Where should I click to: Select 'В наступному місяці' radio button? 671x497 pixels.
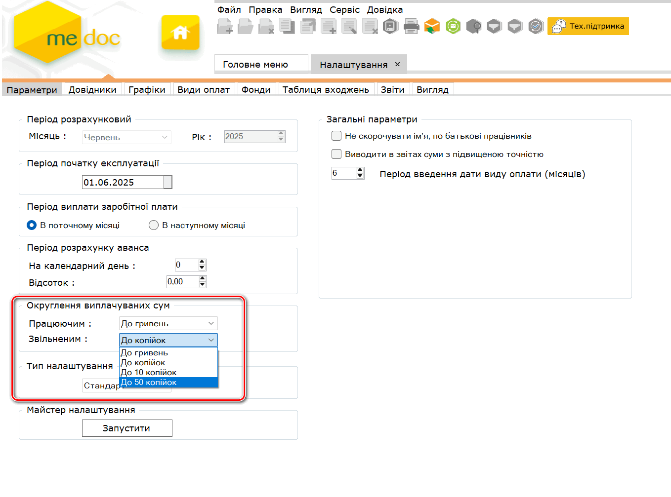click(154, 225)
